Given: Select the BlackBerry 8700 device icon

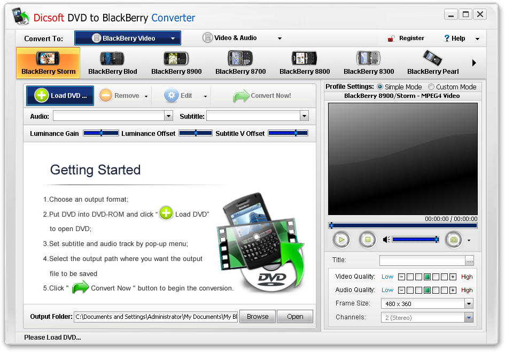Looking at the screenshot, I should click(240, 63).
